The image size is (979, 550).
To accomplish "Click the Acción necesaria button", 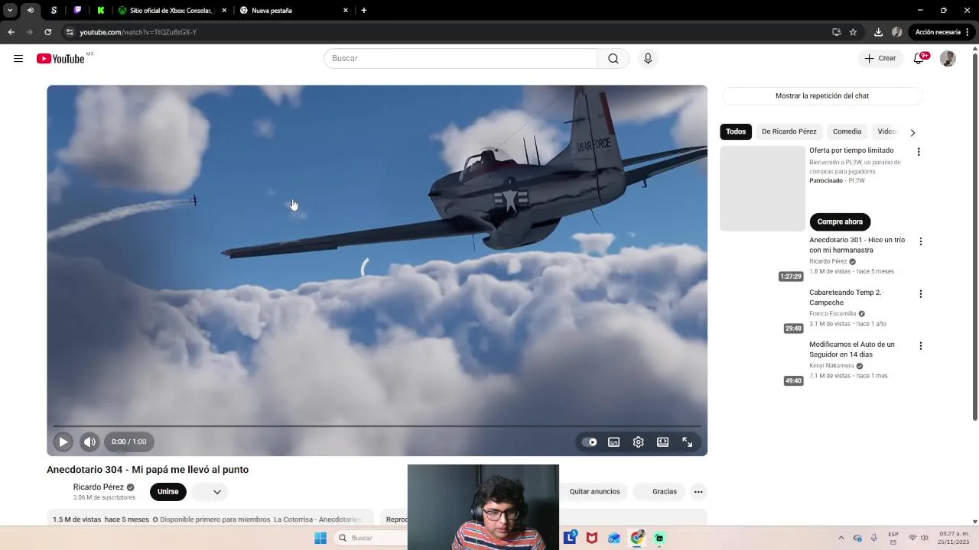I will (x=942, y=32).
